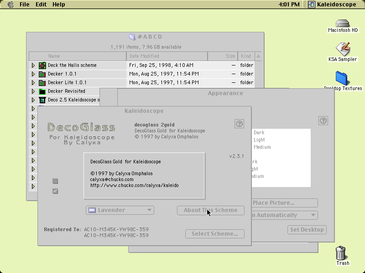Expand the Decker Revisited folder triangle
The height and width of the screenshot is (273, 365).
tap(33, 91)
